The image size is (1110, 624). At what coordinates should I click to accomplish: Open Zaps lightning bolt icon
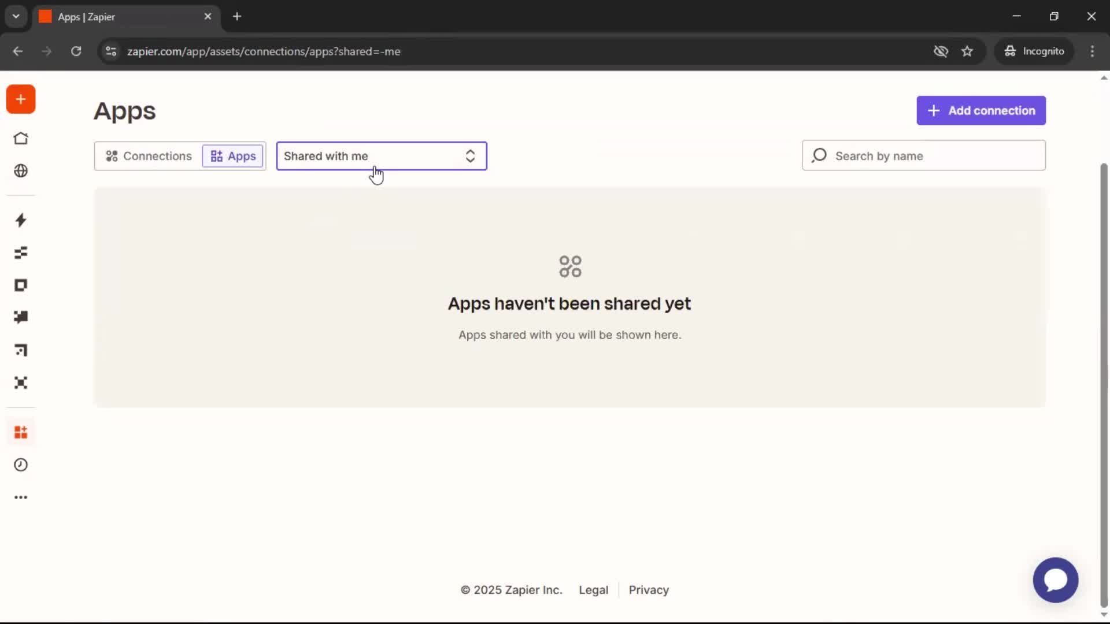(21, 220)
